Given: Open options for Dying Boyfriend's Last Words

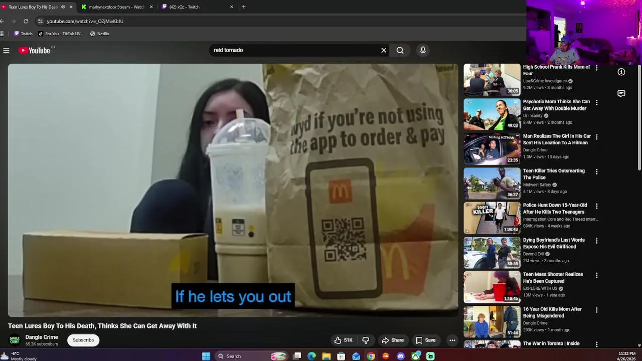Looking at the screenshot, I should (x=596, y=241).
